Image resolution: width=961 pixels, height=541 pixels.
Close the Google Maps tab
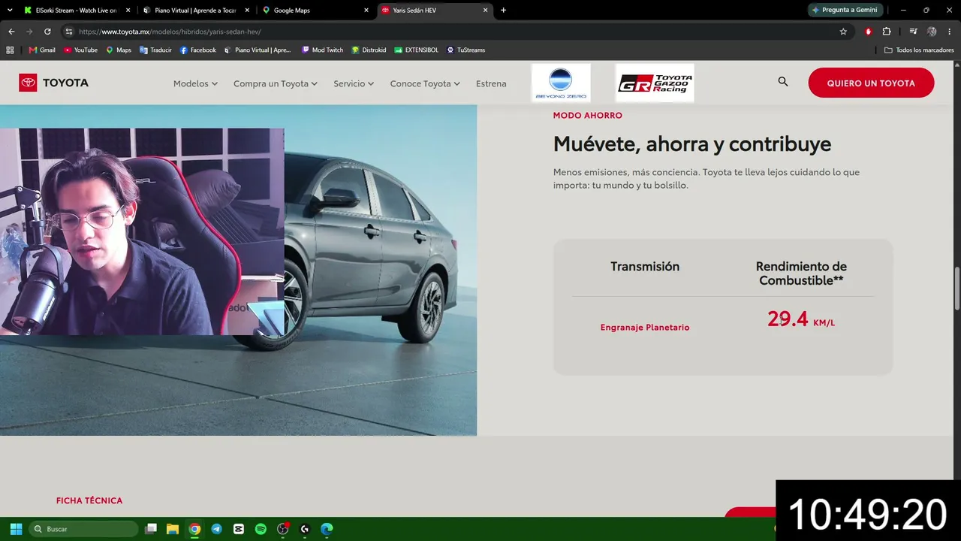point(366,11)
